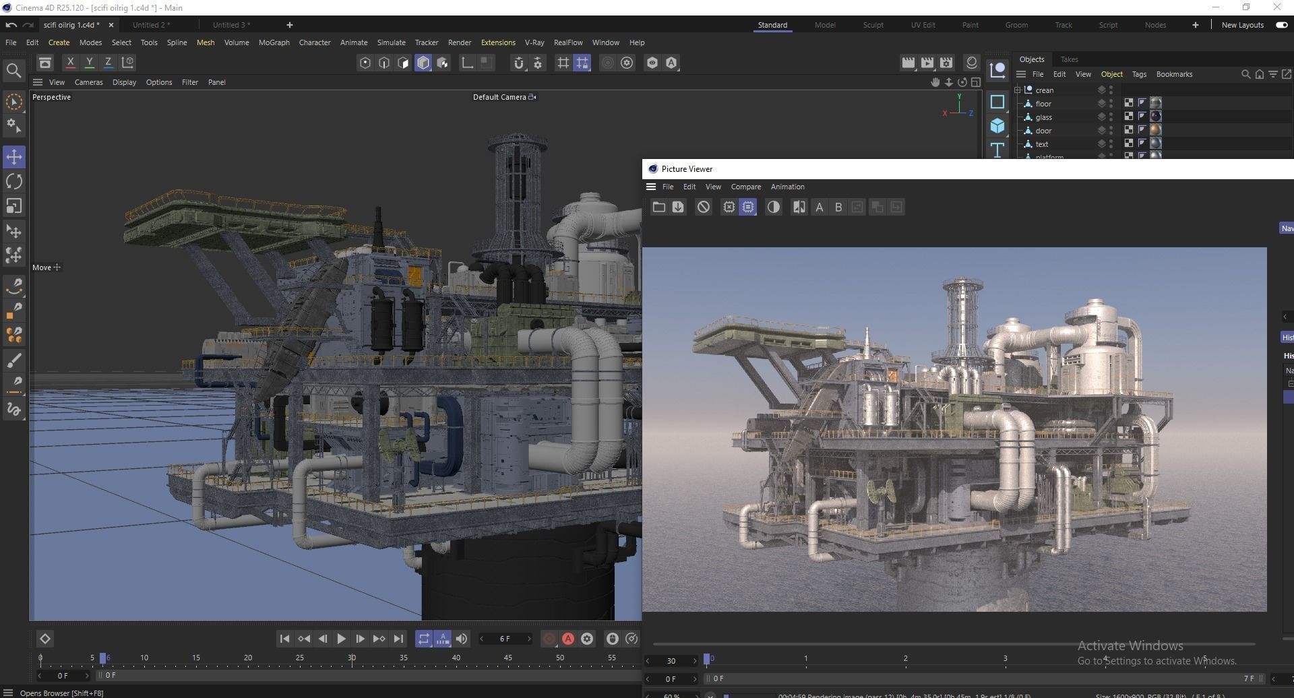Screen dimensions: 1294x698
Task: Toggle the New Layouts switch
Action: (x=1281, y=25)
